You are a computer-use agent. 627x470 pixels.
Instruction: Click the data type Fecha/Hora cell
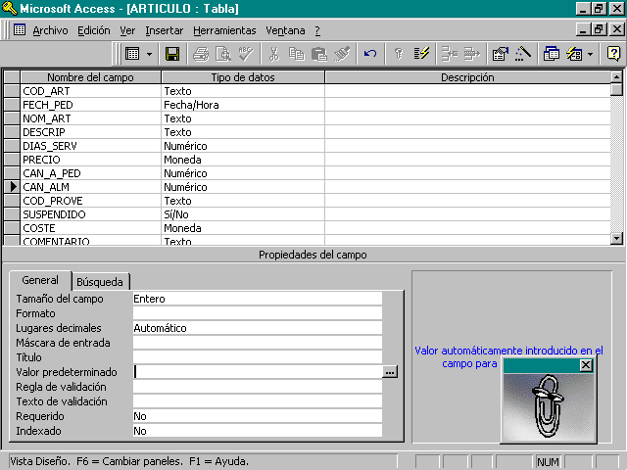point(243,105)
